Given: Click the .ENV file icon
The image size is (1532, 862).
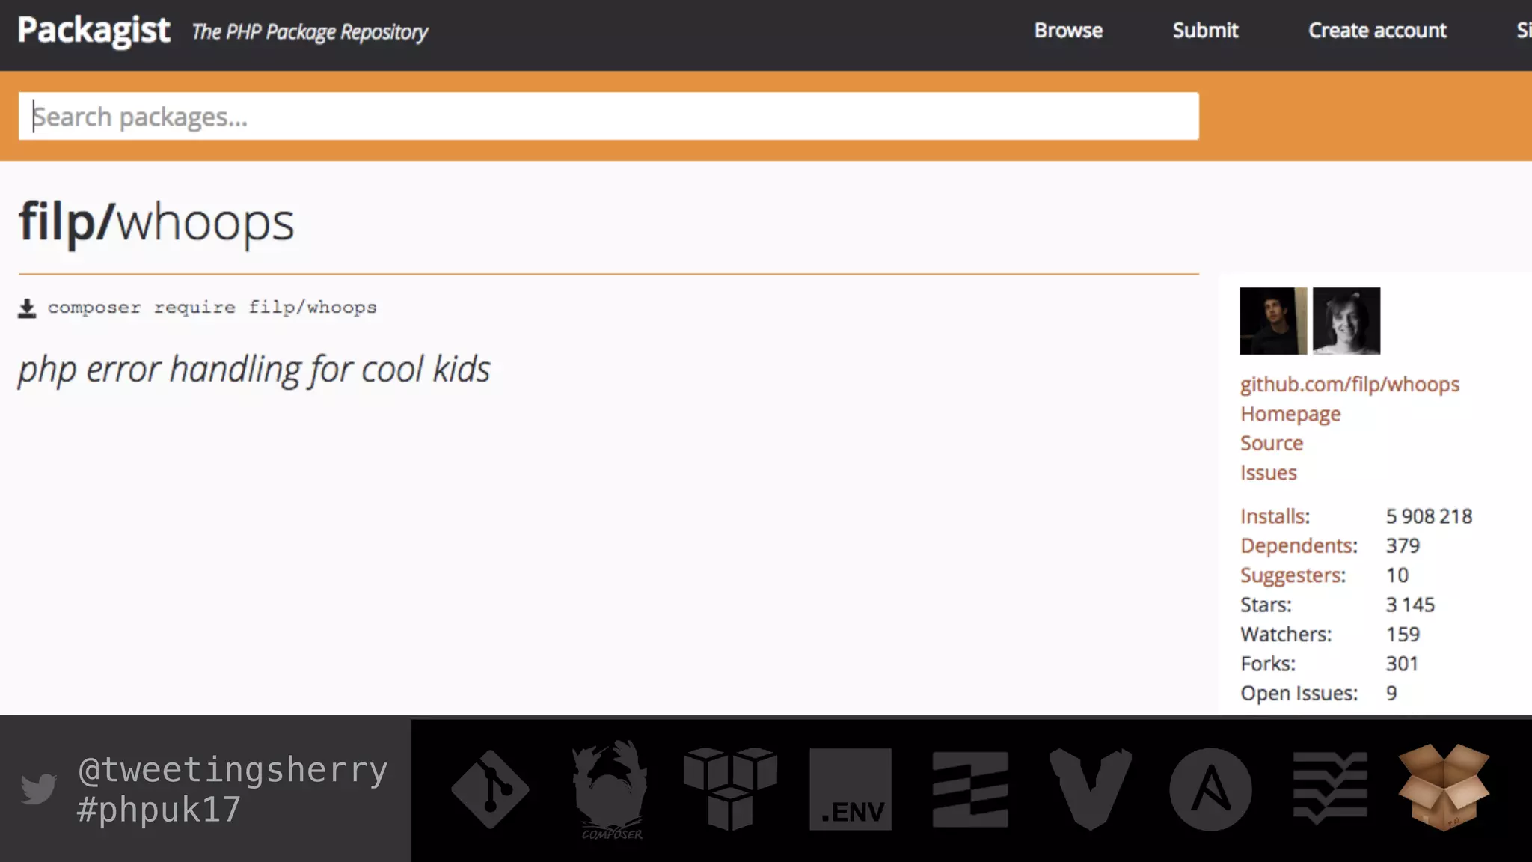Looking at the screenshot, I should (851, 789).
